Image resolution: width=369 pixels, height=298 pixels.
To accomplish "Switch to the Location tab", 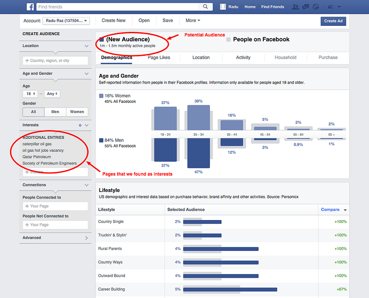I will [201, 58].
